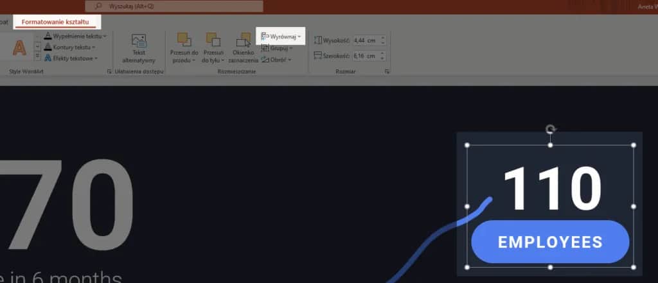Click the Szerokość width icon in the ribbon

[x=317, y=56]
